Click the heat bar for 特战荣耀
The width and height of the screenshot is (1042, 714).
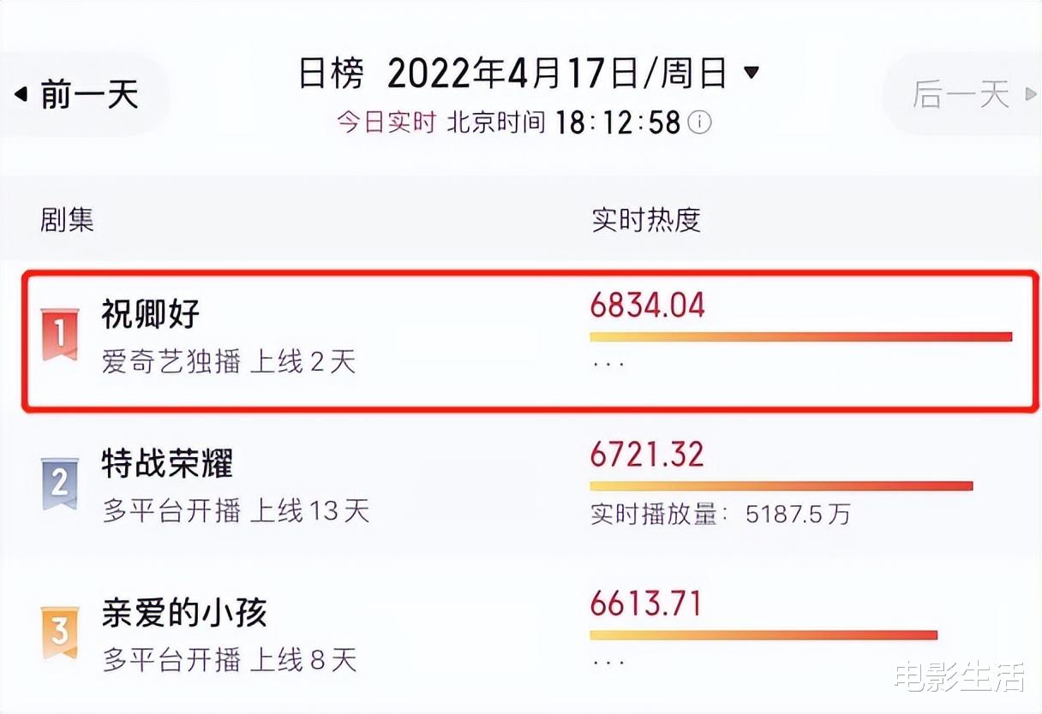click(781, 486)
